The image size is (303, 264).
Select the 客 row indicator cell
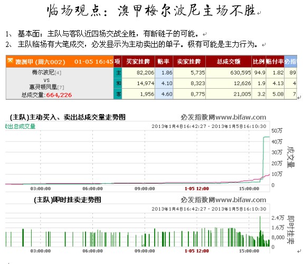click(118, 94)
